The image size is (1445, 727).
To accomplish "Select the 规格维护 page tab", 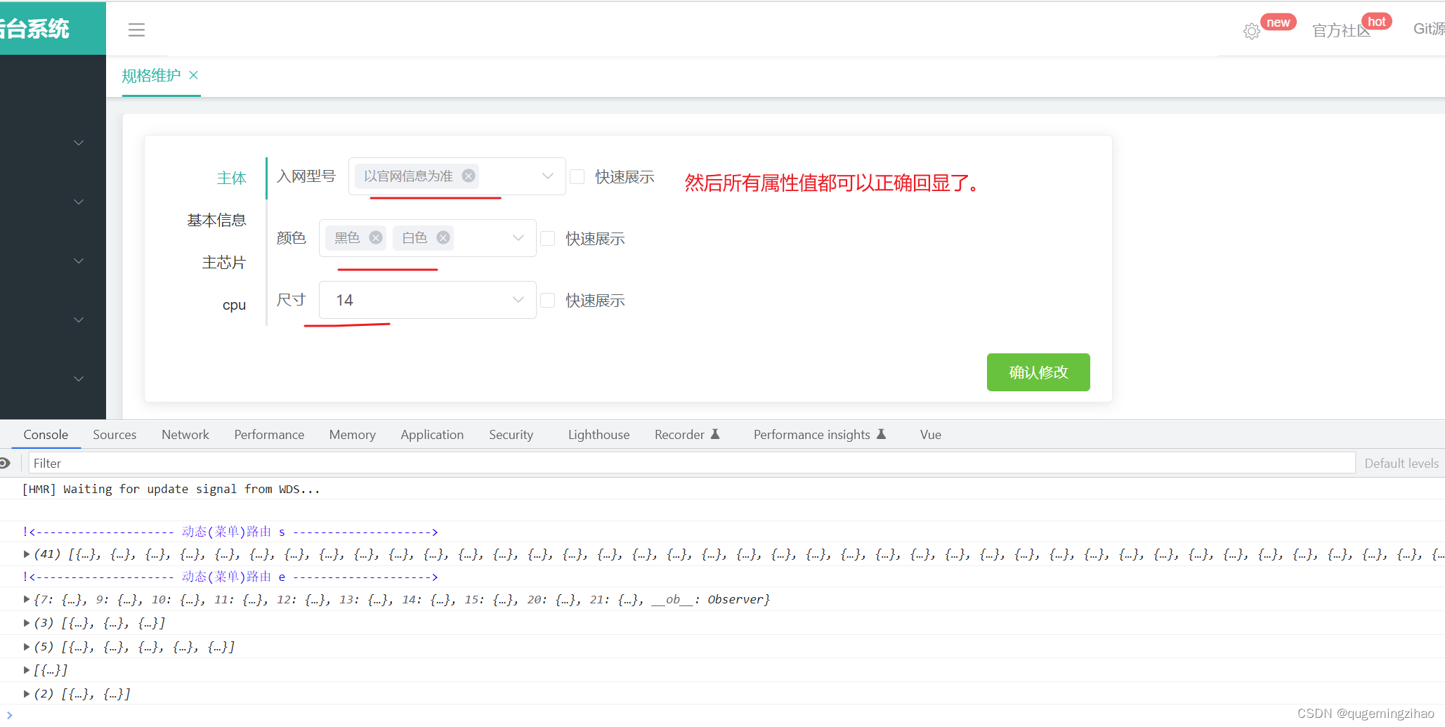I will tap(151, 75).
